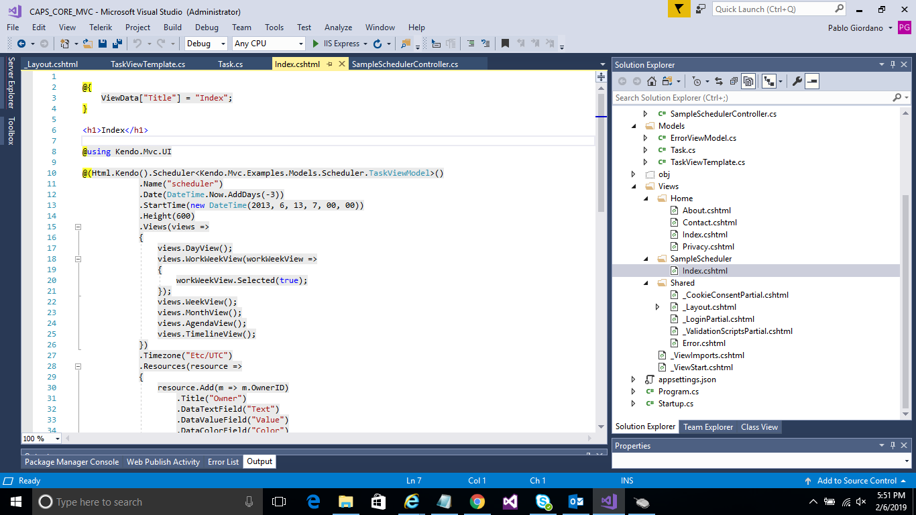The width and height of the screenshot is (916, 515).
Task: Click the Home icon in Solution Explorer
Action: point(652,81)
